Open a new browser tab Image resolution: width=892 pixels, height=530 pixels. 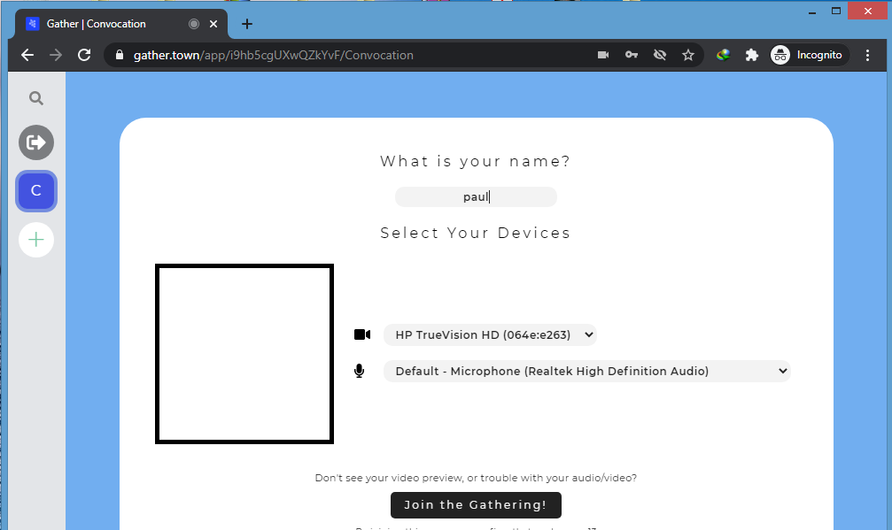coord(247,24)
